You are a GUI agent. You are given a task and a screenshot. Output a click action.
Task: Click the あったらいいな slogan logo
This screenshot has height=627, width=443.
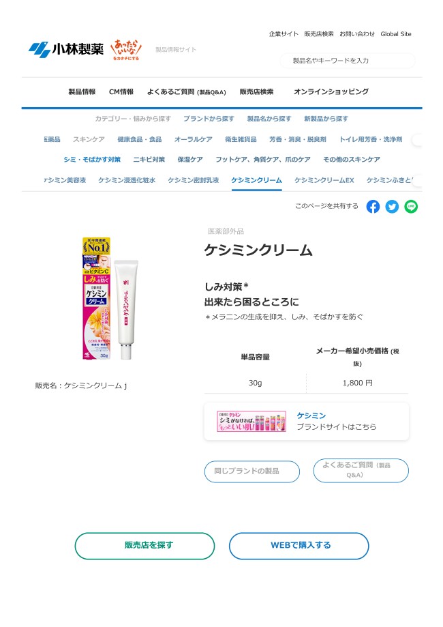point(126,50)
